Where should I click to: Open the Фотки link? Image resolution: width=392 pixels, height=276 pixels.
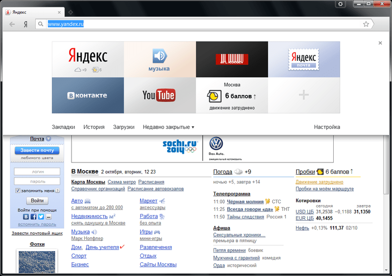pos(37,244)
